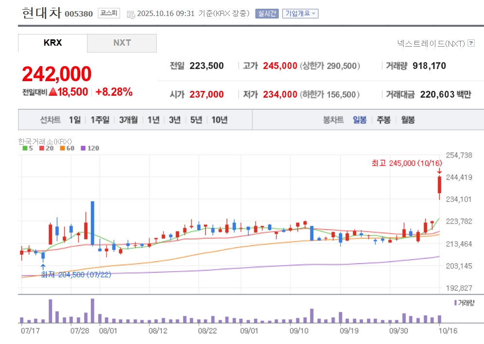Image resolution: width=484 pixels, height=344 pixels.
Task: Select the KRX exchange tab
Action: (53, 43)
